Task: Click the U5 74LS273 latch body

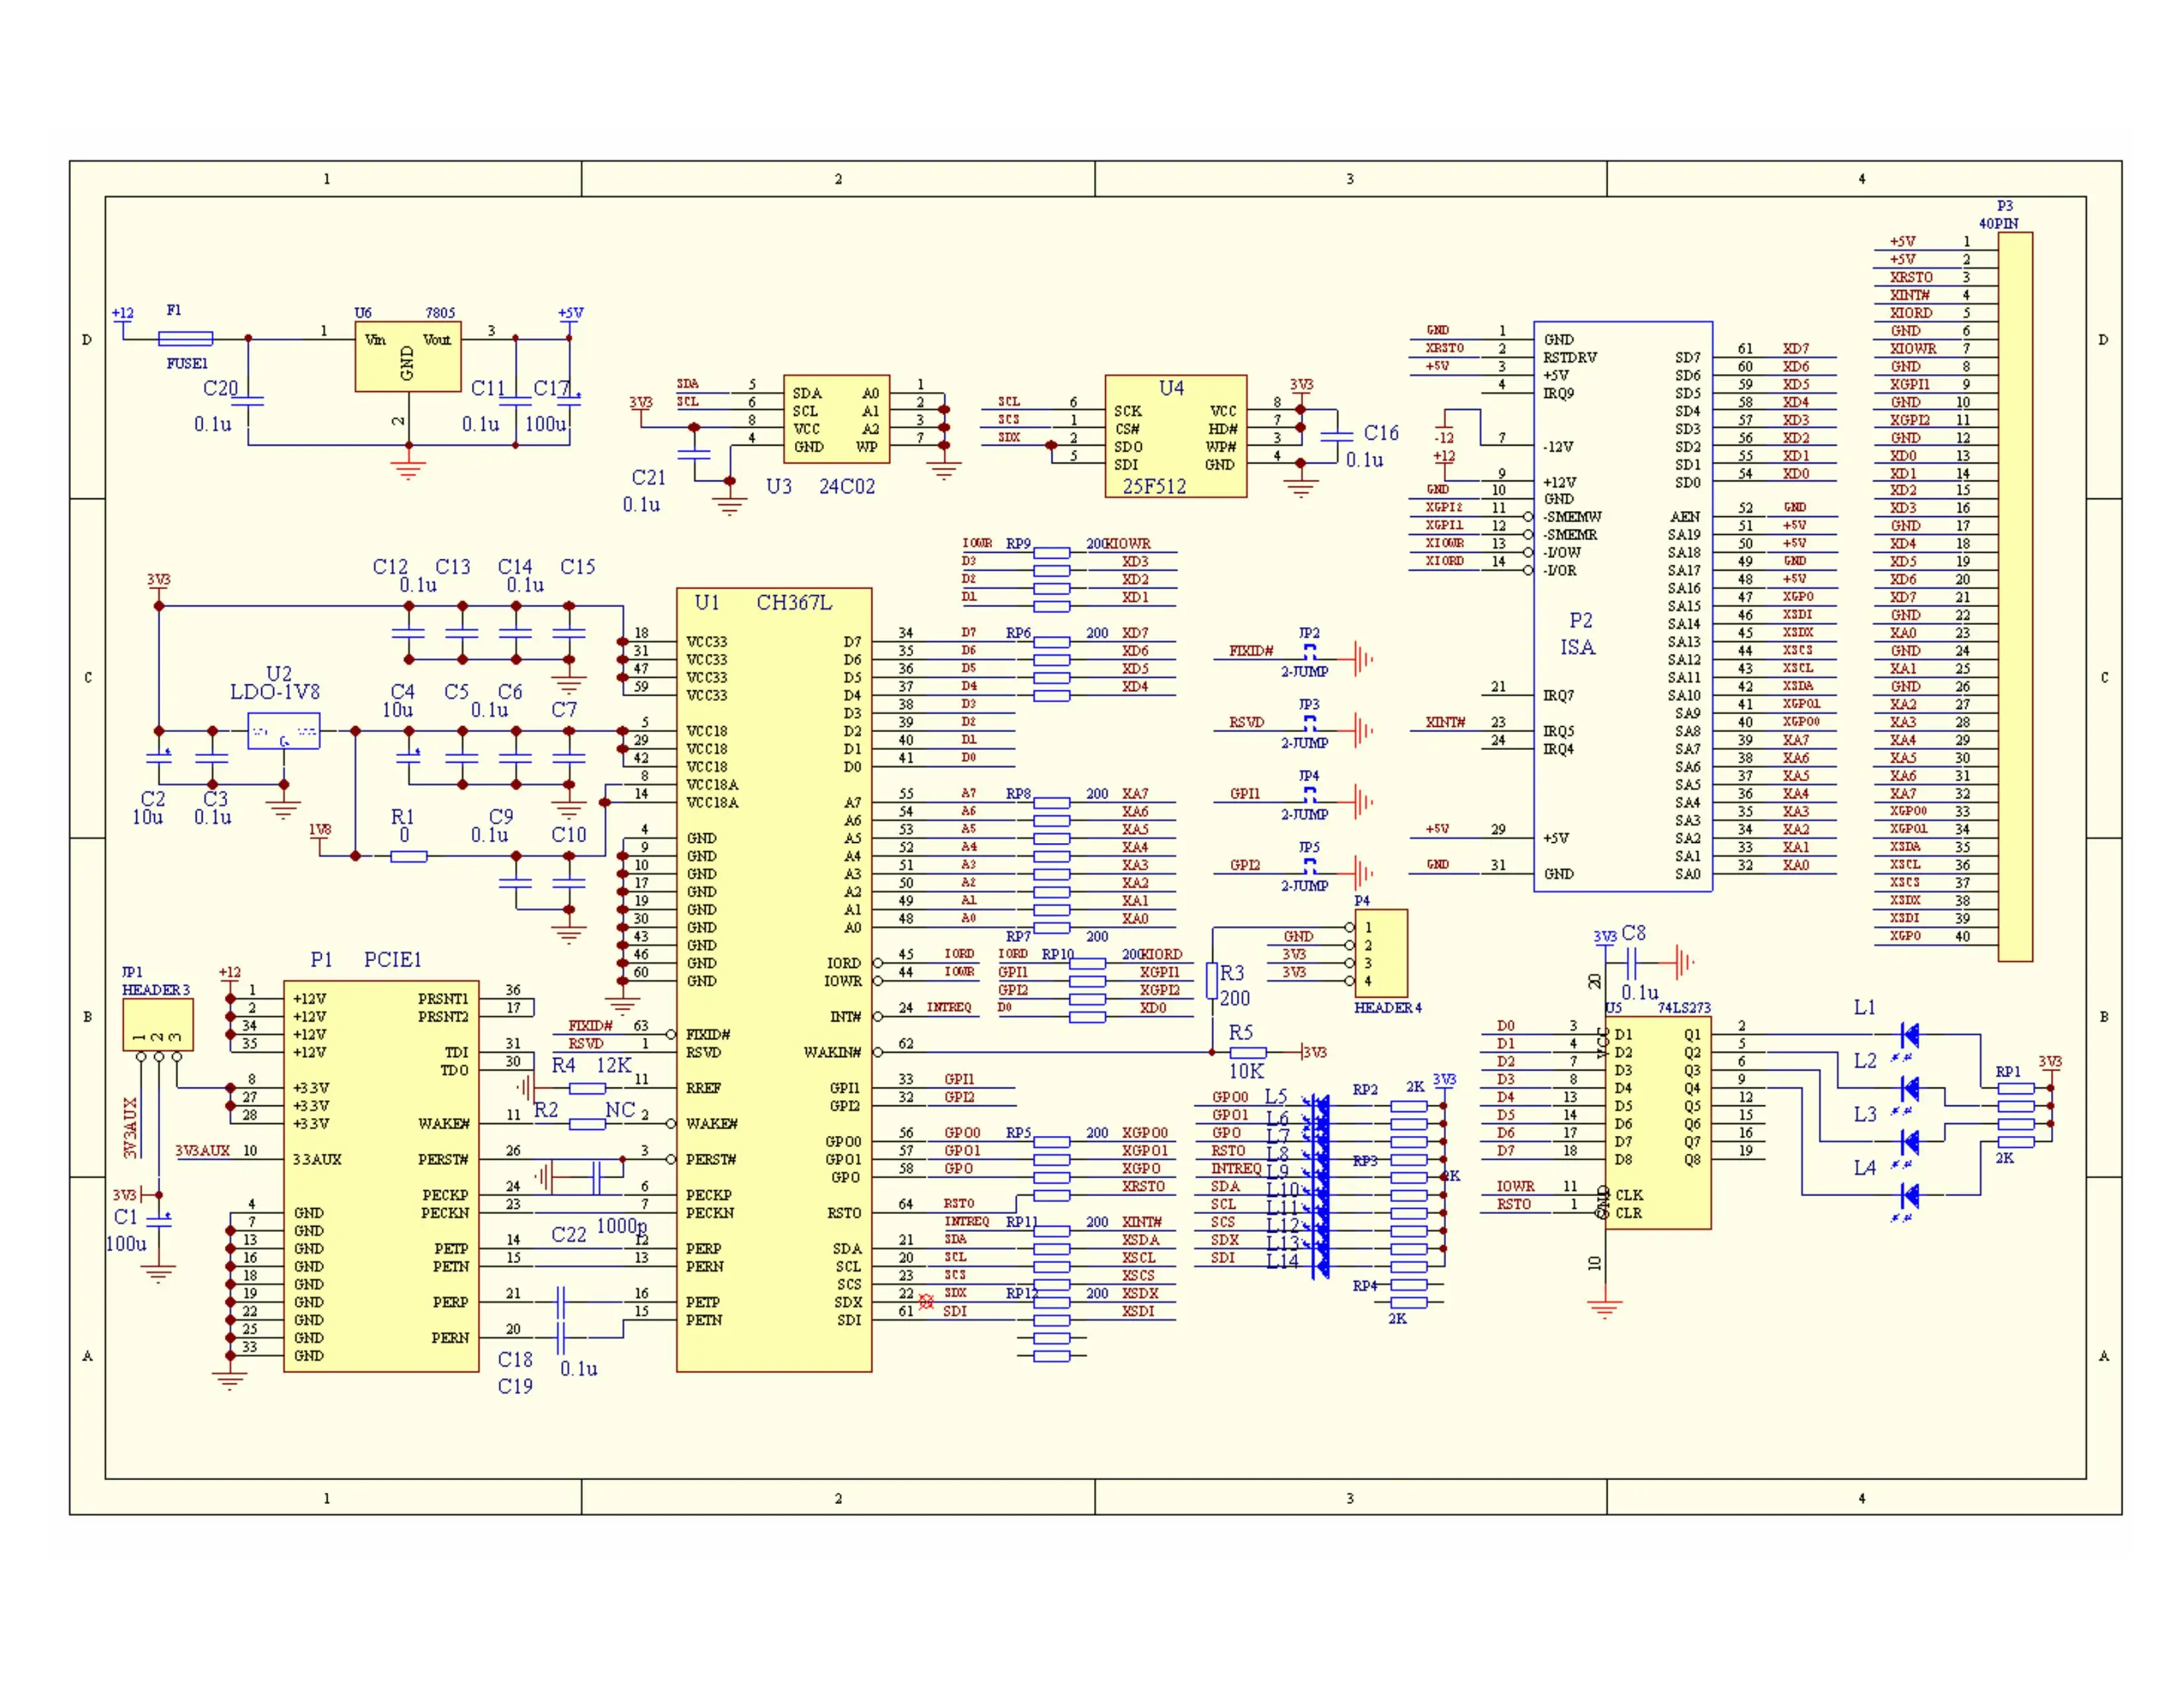Action: point(1658,1123)
